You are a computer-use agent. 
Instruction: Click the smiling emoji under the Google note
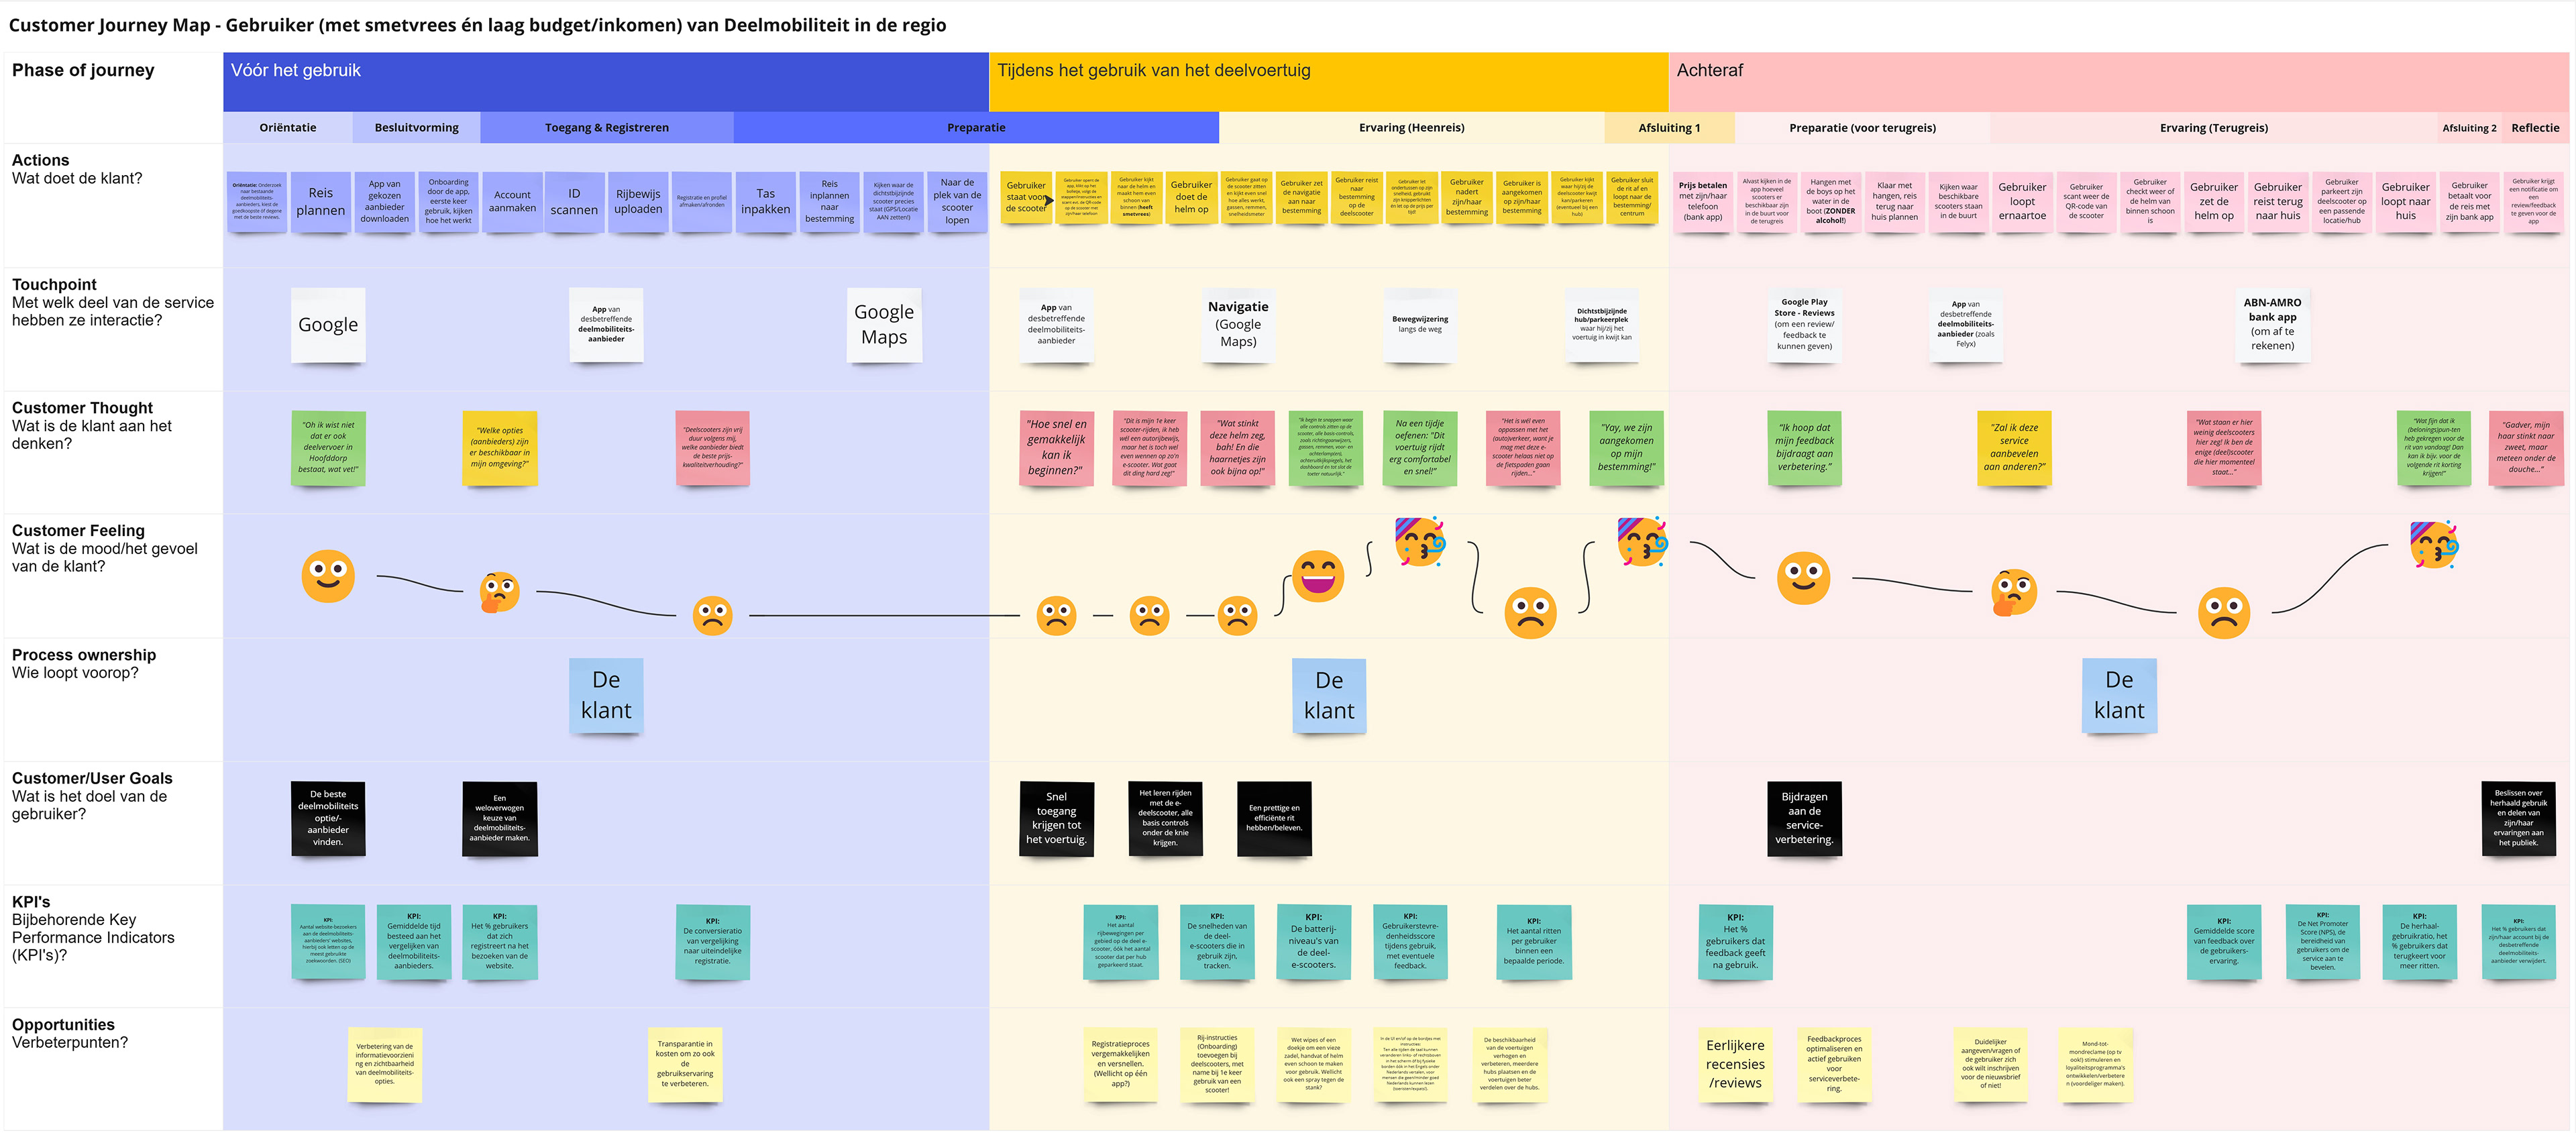coord(328,576)
